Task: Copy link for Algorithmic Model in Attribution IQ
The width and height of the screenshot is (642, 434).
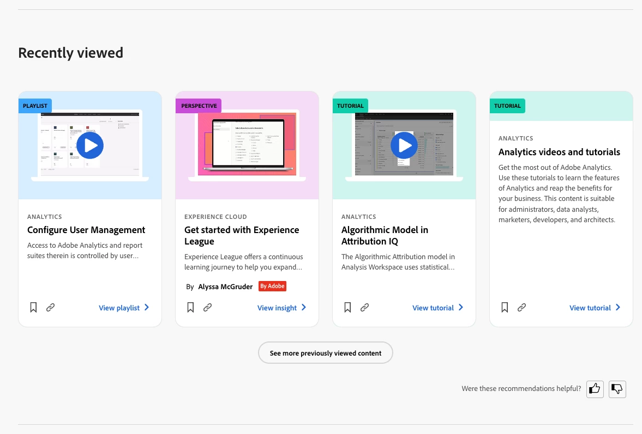Action: point(364,307)
